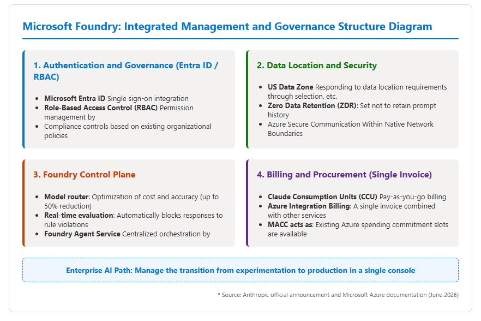Image resolution: width=481 pixels, height=321 pixels.
Task: Select the Real-time evaluation bullet
Action: coord(134,220)
